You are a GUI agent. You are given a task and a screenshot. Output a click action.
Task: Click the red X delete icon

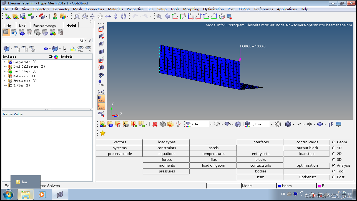(155, 124)
